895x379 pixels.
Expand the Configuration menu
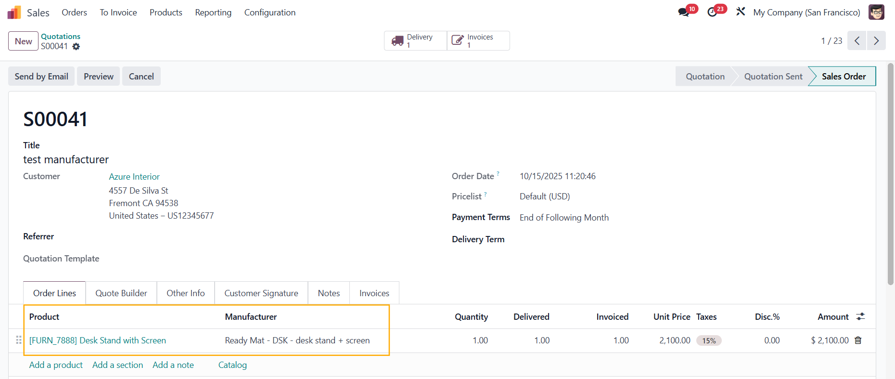point(269,13)
